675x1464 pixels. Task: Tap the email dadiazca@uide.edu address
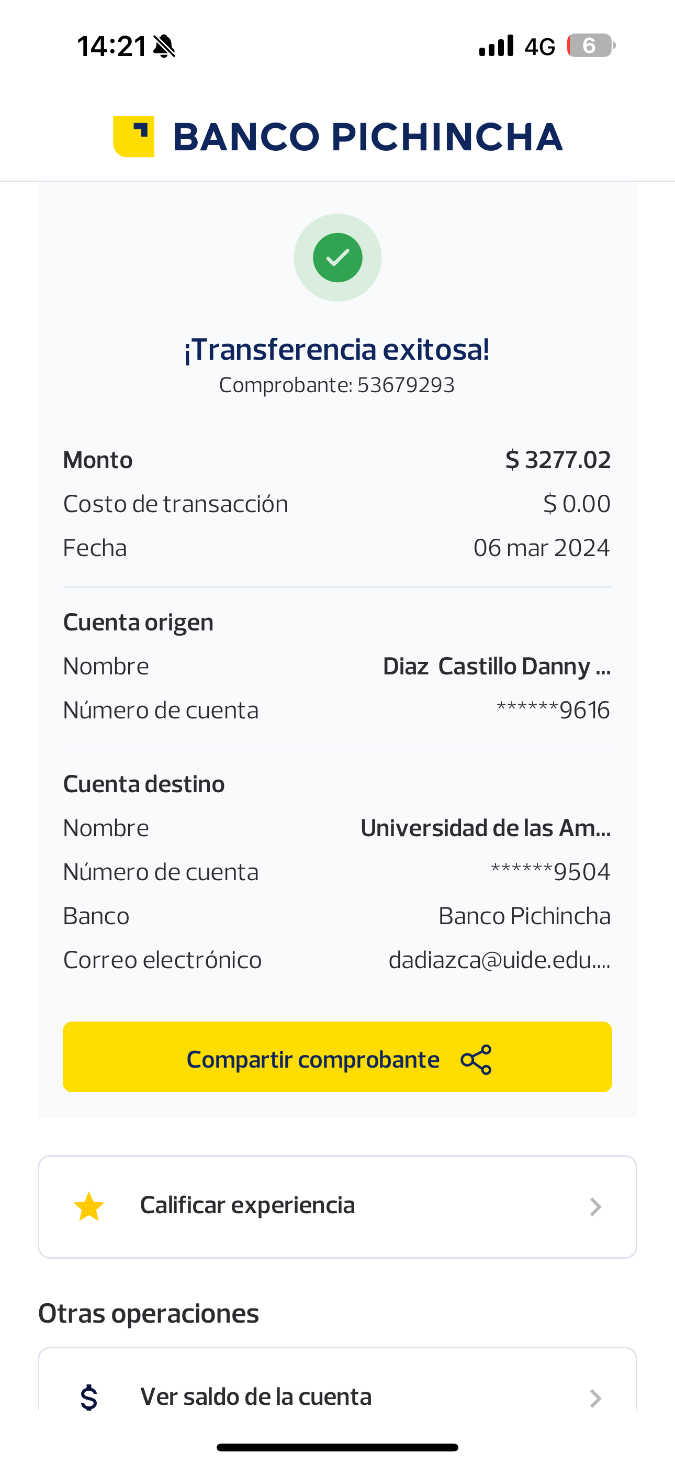(x=499, y=960)
